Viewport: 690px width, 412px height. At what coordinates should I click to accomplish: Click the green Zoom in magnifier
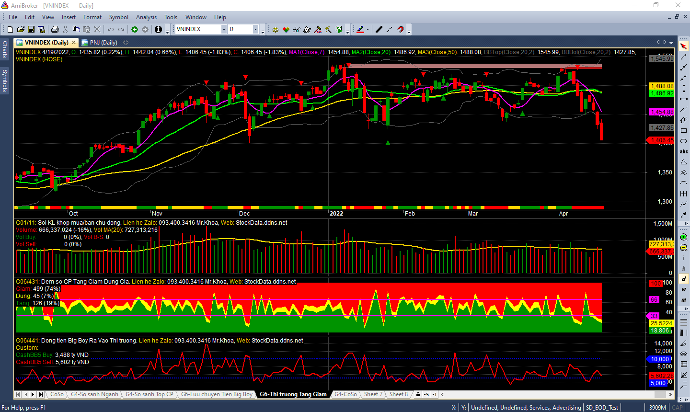pyautogui.click(x=684, y=237)
